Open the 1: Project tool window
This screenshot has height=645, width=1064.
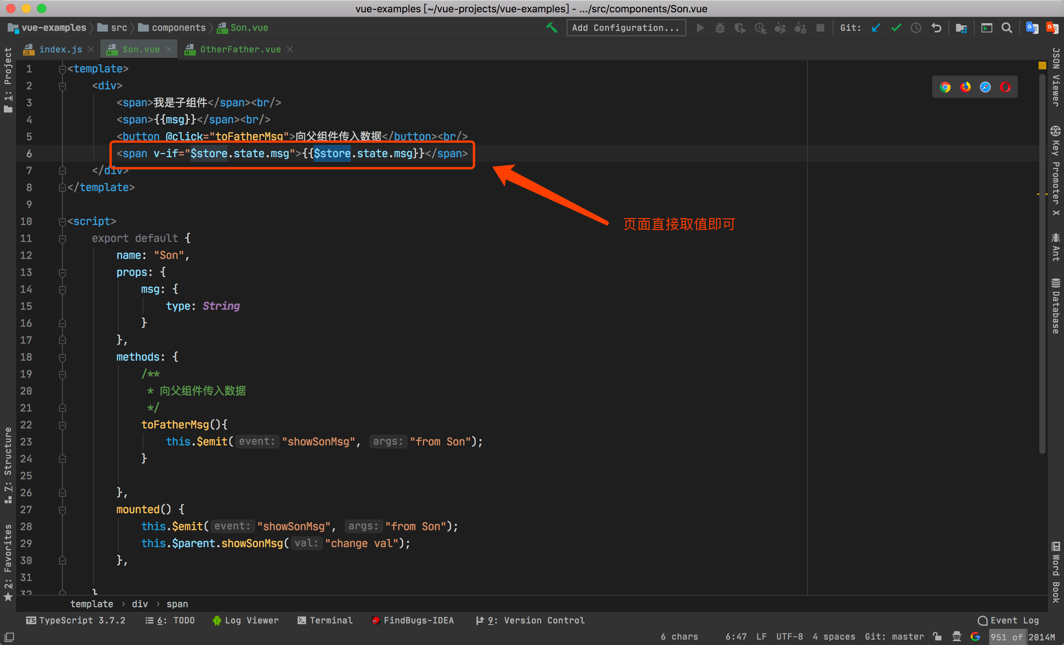click(x=8, y=80)
